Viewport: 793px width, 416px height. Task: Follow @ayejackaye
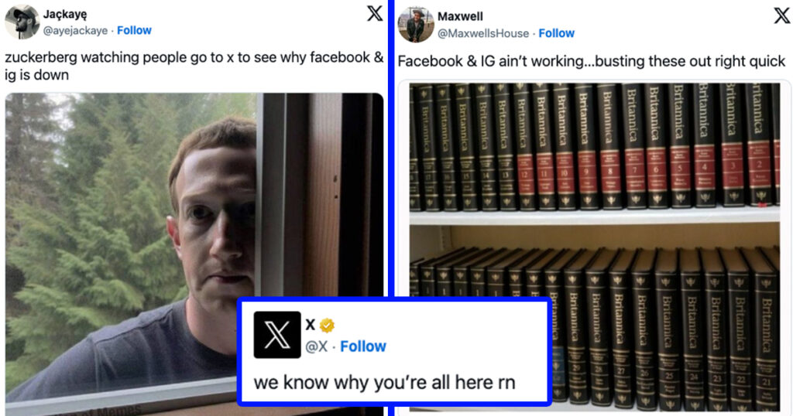tap(134, 30)
